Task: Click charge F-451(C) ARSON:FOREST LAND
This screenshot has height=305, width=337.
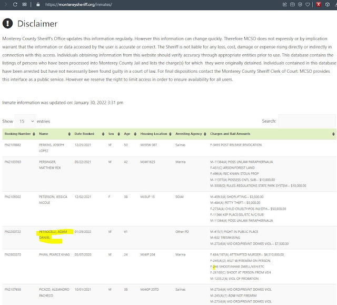Action: pos(232,168)
